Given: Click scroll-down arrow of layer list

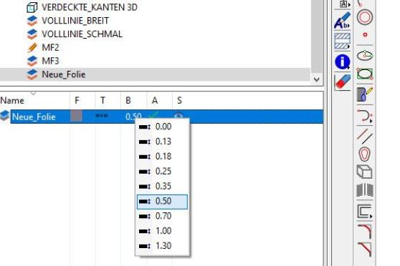Looking at the screenshot, I should (317, 79).
